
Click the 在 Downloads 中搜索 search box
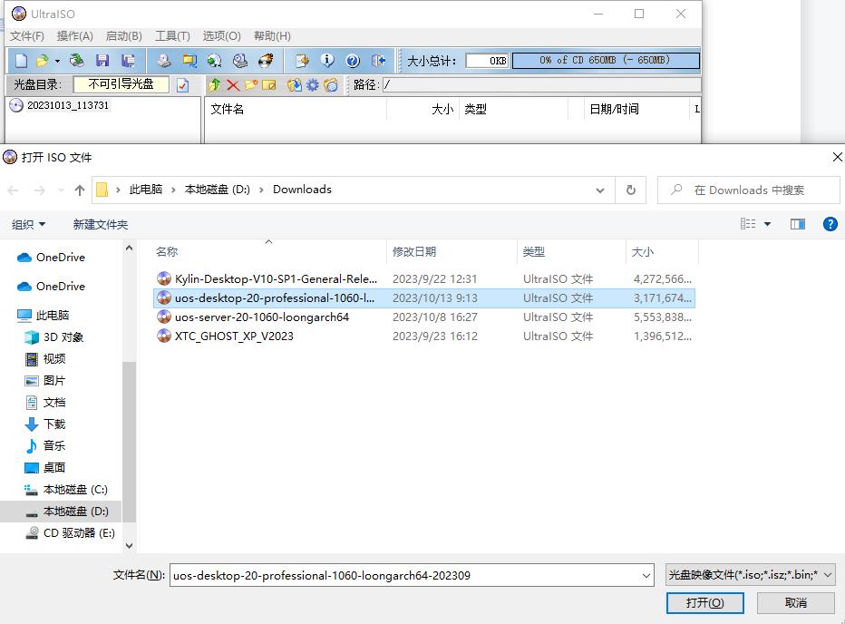point(749,190)
